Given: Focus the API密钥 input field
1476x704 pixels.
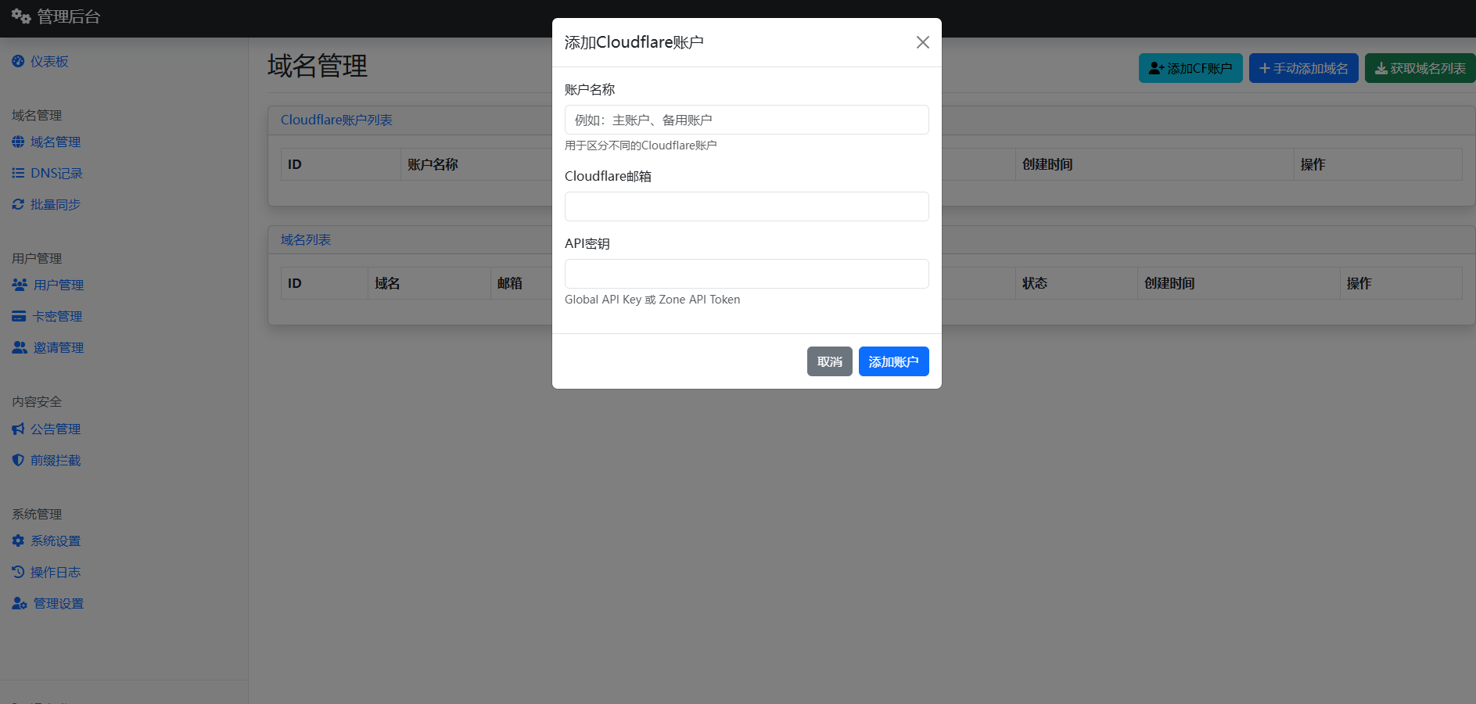Looking at the screenshot, I should click(x=747, y=274).
